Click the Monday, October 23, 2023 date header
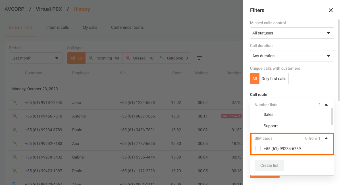Screen dimensions: 341x185 point(34,89)
